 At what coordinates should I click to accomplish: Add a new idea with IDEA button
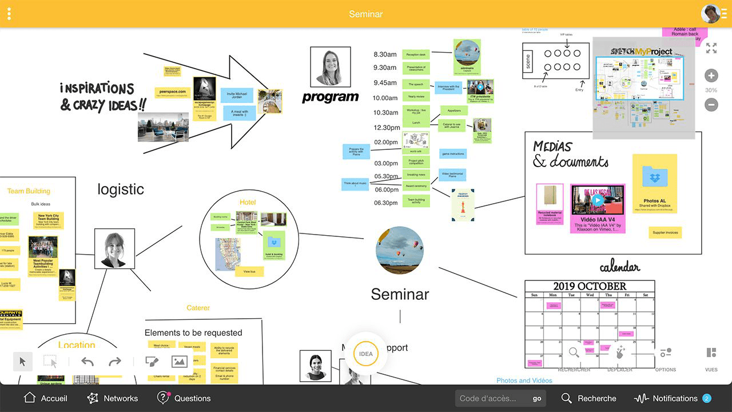tap(366, 354)
